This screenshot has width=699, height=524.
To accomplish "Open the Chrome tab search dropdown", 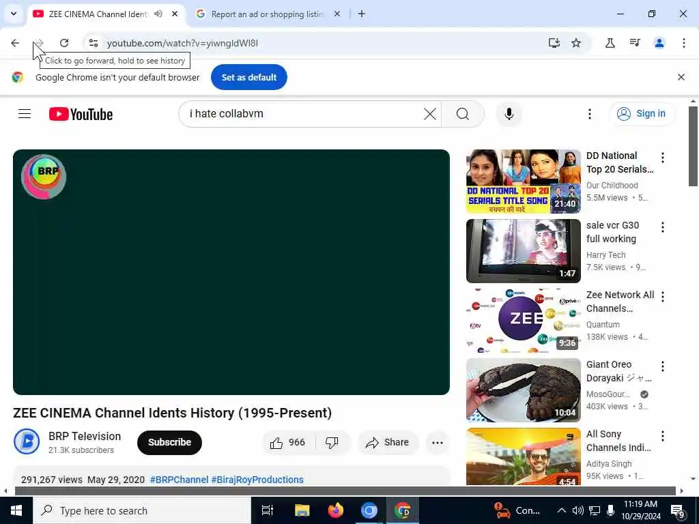I will click(14, 14).
